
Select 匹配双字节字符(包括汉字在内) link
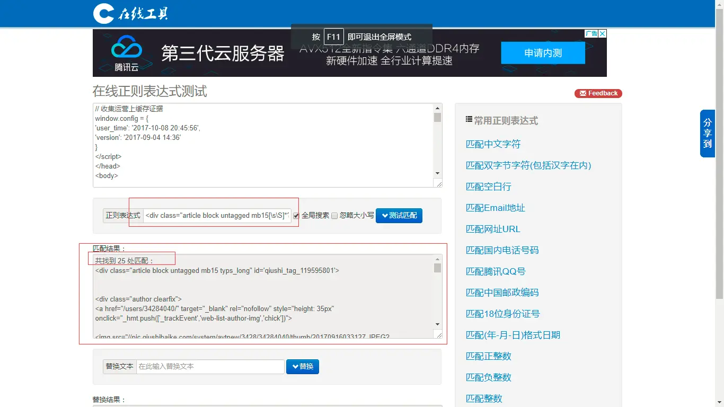(x=528, y=165)
